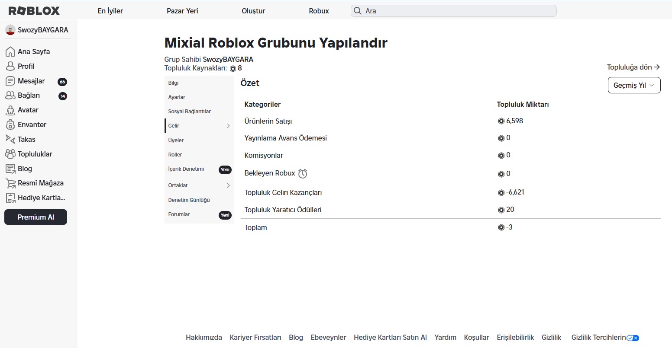Open the Ebeveynler footer link
672x348 pixels.
(329, 338)
